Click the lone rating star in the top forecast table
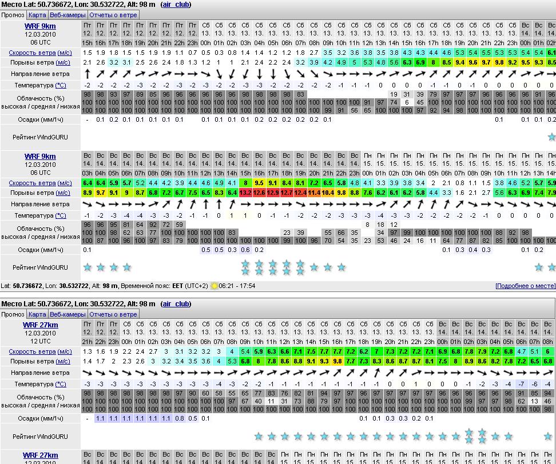556x464 pixels. (x=551, y=137)
